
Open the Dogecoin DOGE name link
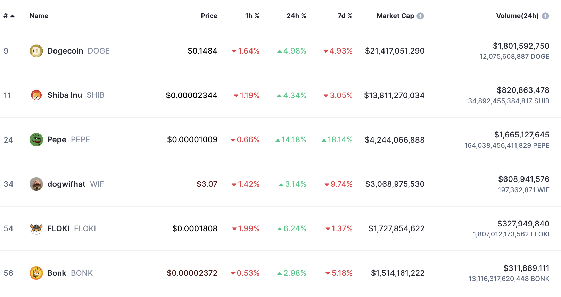pos(79,51)
